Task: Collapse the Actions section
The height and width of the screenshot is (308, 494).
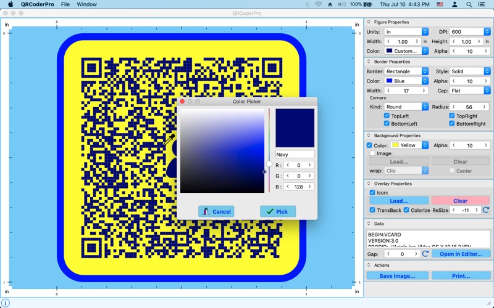Action: tap(369, 265)
